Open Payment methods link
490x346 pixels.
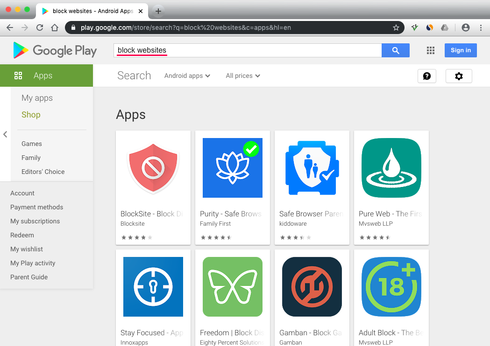[36, 207]
